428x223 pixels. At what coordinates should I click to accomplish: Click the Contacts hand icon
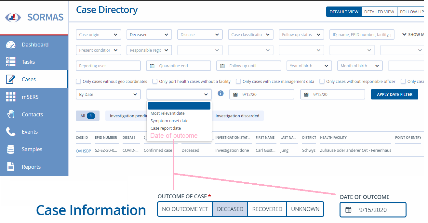[x=11, y=114]
